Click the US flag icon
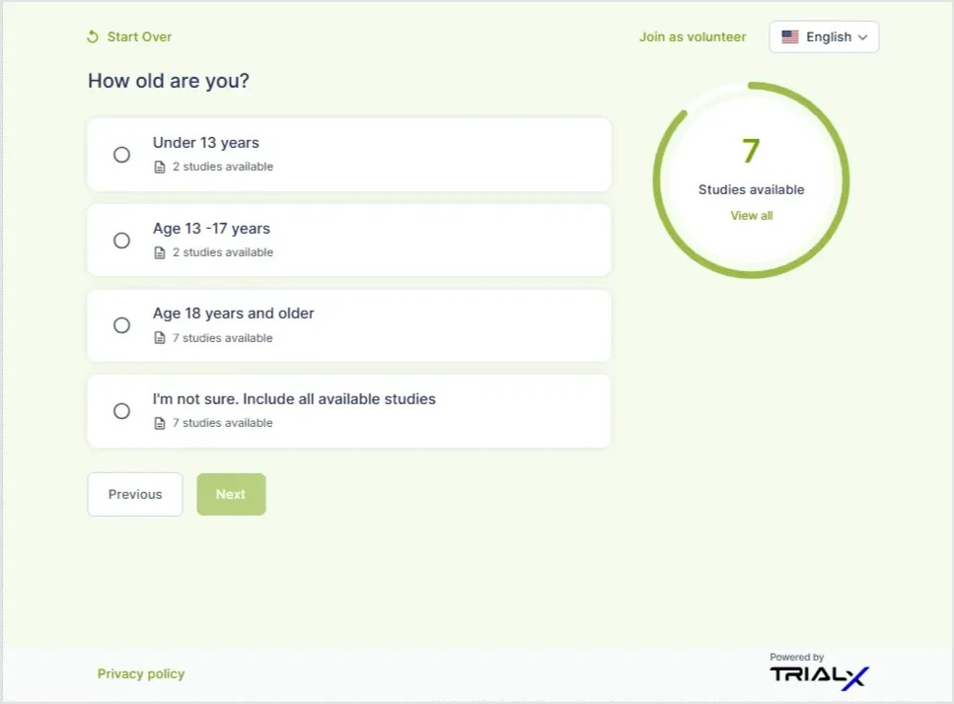 [790, 37]
